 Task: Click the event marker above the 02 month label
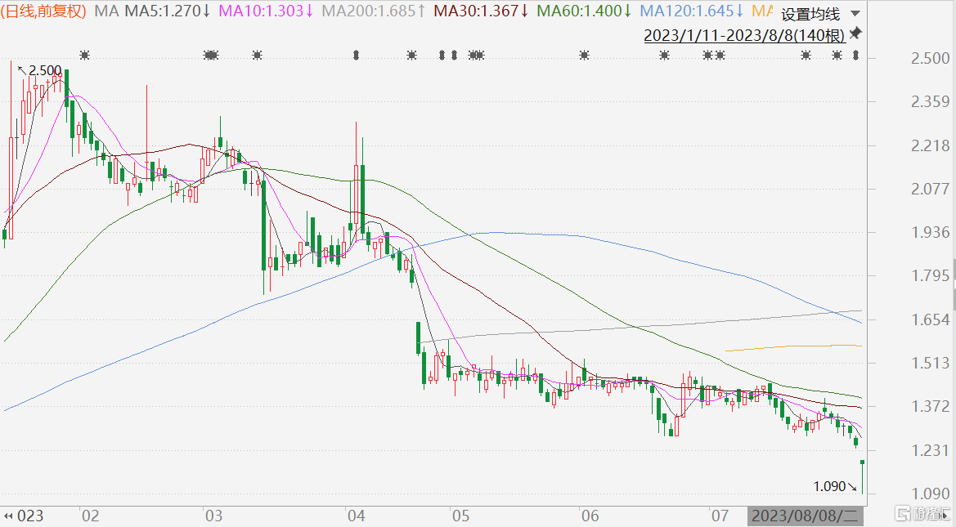[85, 56]
